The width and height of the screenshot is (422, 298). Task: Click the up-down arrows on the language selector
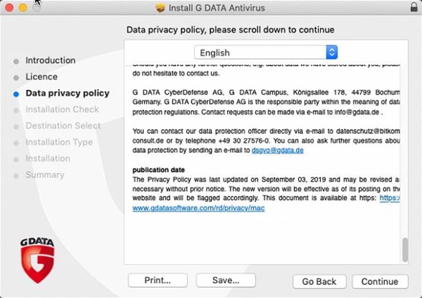pos(332,52)
